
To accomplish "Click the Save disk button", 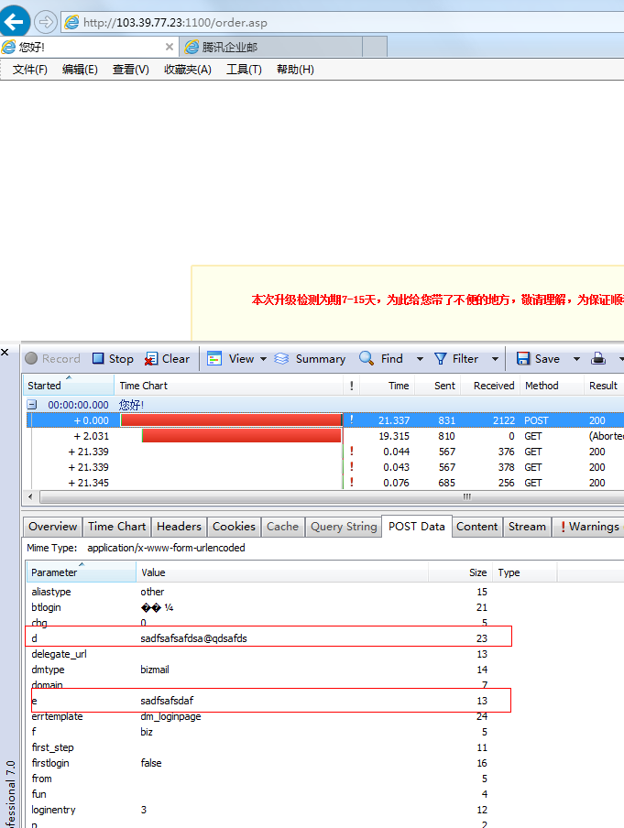I will pyautogui.click(x=538, y=359).
